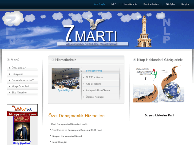This screenshot has height=145, width=194.
Task: Click the arrow icon beside NLP Practitioner
Action: [x=84, y=77]
